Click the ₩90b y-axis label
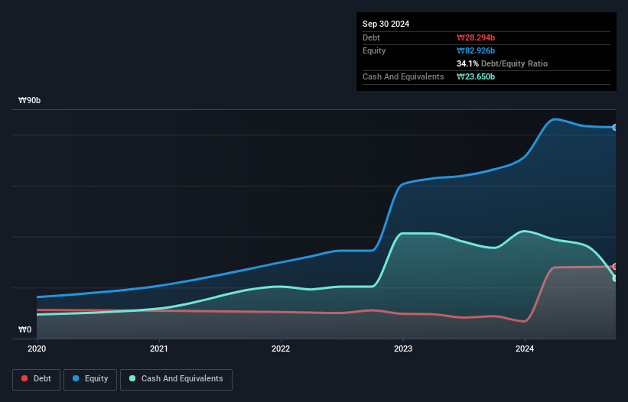Image resolution: width=628 pixels, height=402 pixels. tap(30, 100)
